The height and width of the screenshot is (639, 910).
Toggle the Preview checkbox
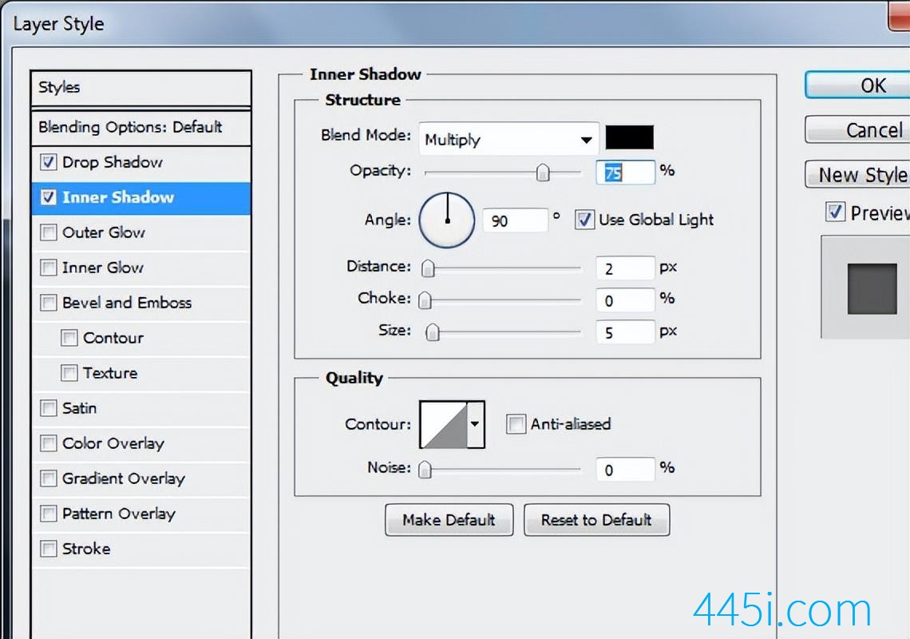click(834, 212)
